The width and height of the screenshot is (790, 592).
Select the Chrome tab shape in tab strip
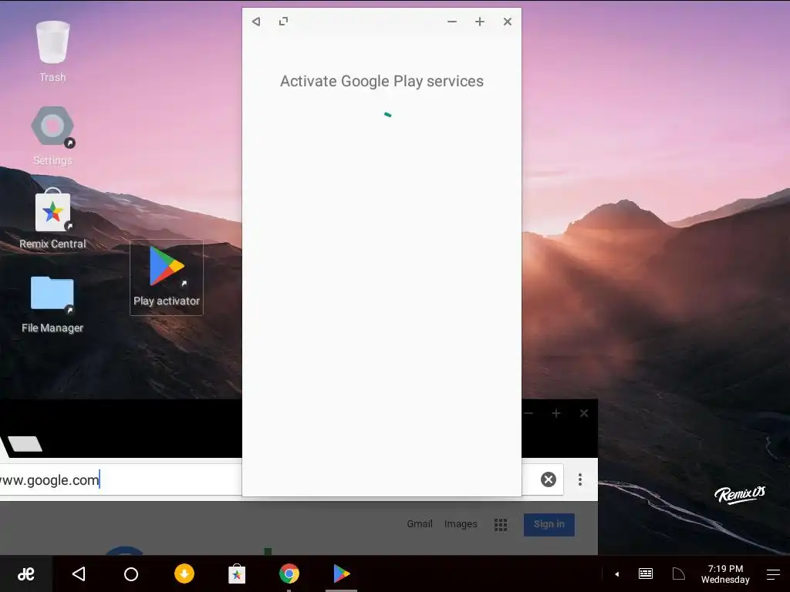(24, 444)
